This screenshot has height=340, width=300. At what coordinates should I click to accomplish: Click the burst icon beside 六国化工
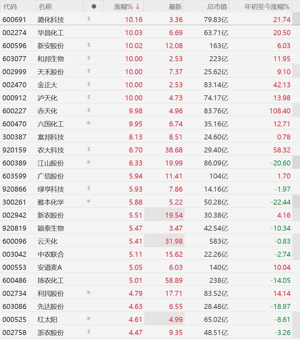[88, 123]
